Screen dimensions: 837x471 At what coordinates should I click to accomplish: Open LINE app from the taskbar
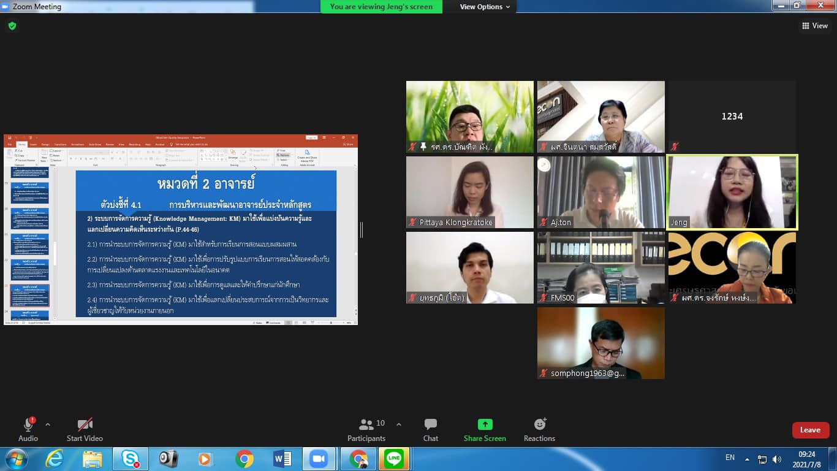tap(394, 459)
